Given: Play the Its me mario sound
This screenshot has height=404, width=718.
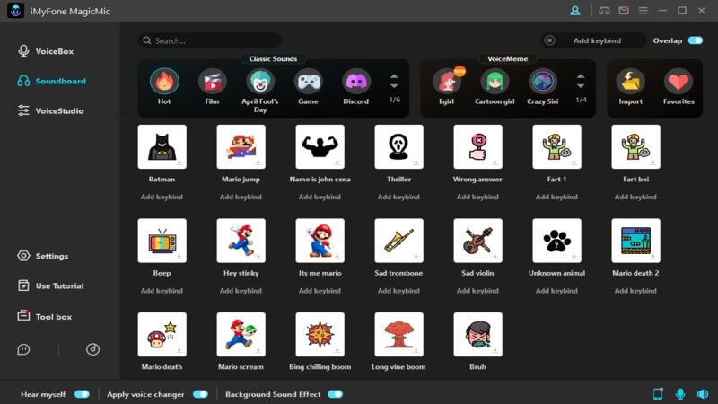Looking at the screenshot, I should pyautogui.click(x=320, y=241).
